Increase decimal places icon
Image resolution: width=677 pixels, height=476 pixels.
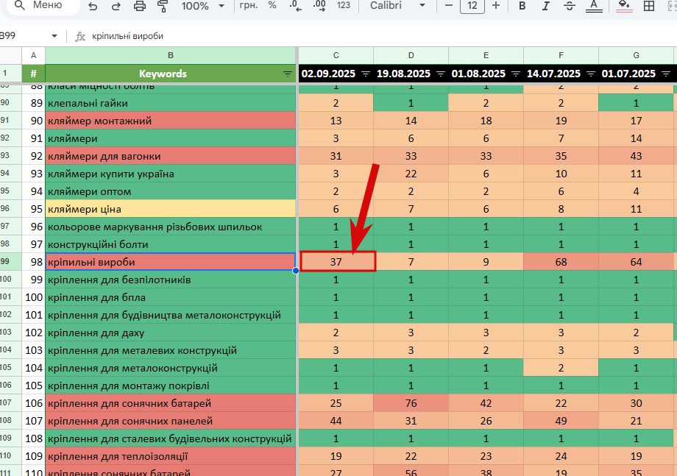[319, 6]
